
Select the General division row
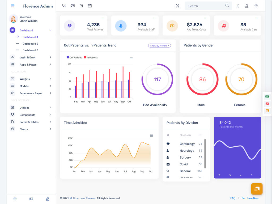click(x=184, y=171)
